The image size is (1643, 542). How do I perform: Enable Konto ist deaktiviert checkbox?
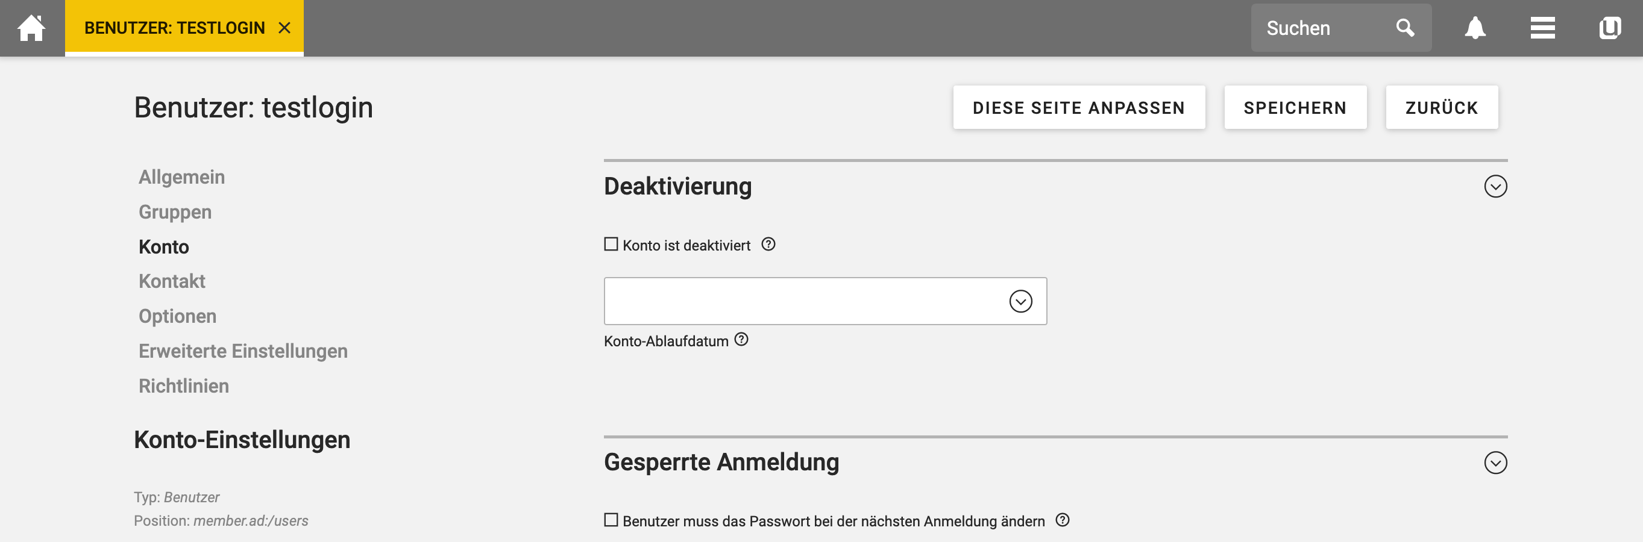click(611, 245)
